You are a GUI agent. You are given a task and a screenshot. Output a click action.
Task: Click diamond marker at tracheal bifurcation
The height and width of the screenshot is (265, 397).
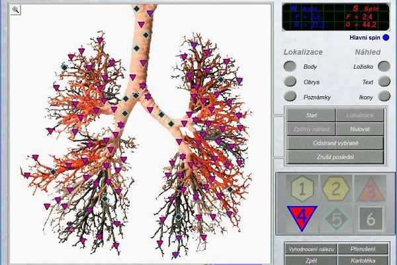tap(136, 95)
